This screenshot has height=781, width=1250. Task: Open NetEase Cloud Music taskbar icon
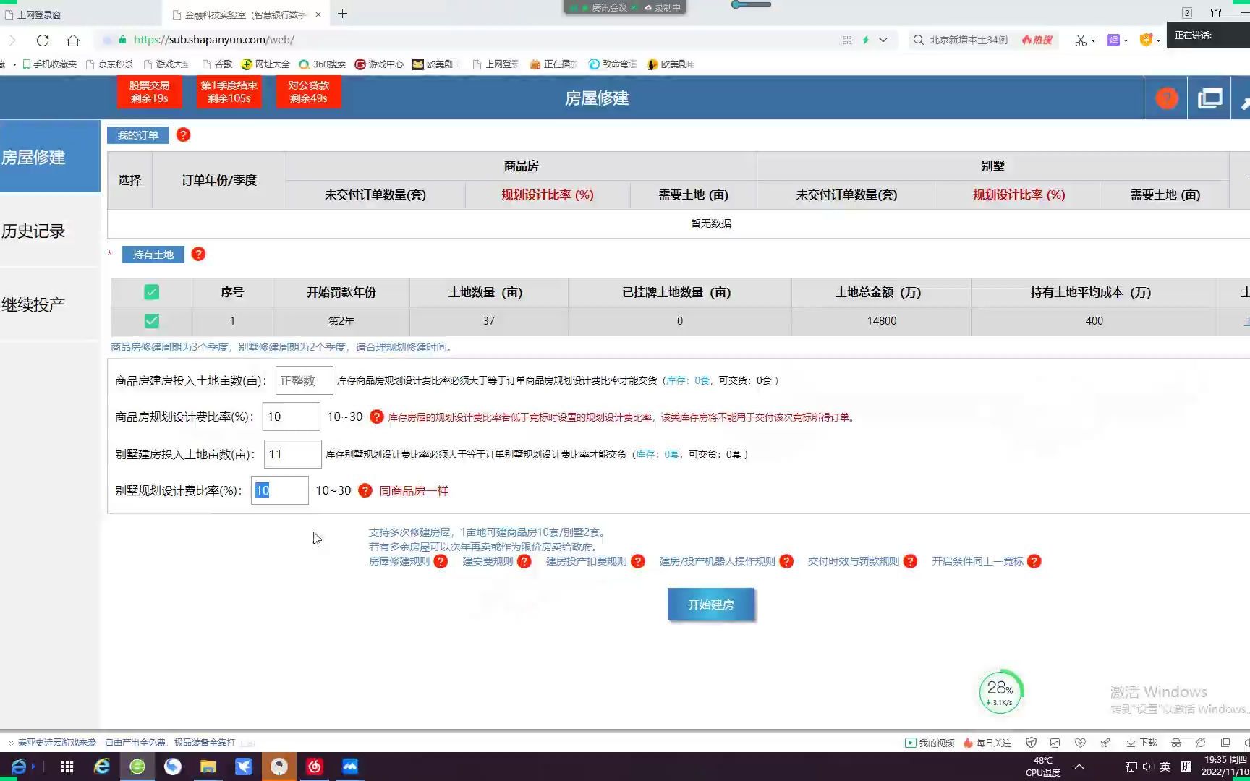coord(315,767)
